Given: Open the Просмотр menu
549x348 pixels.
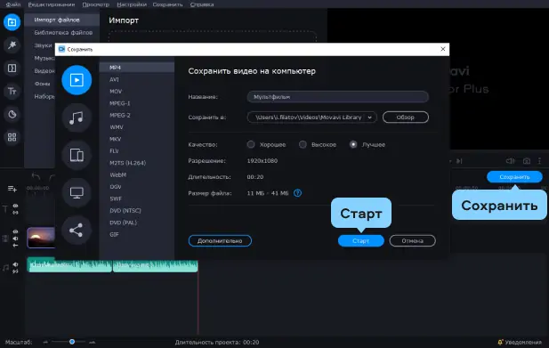Looking at the screenshot, I should (95, 4).
